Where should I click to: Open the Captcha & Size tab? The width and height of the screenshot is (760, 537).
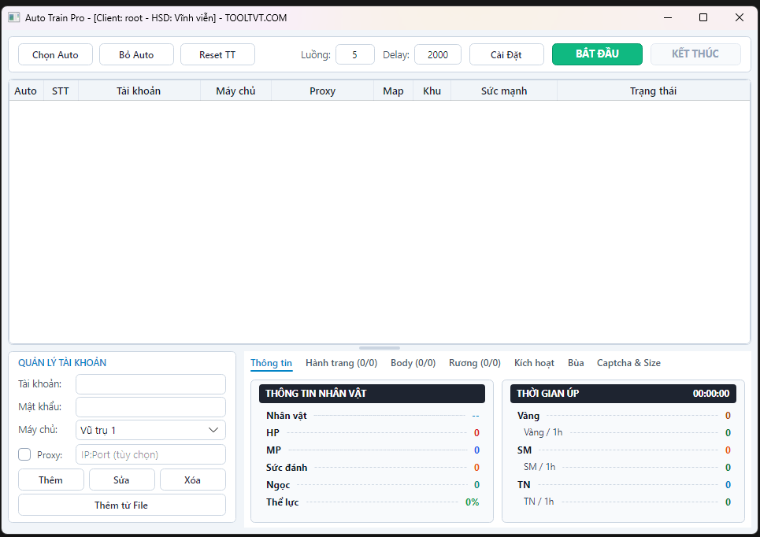pos(628,363)
